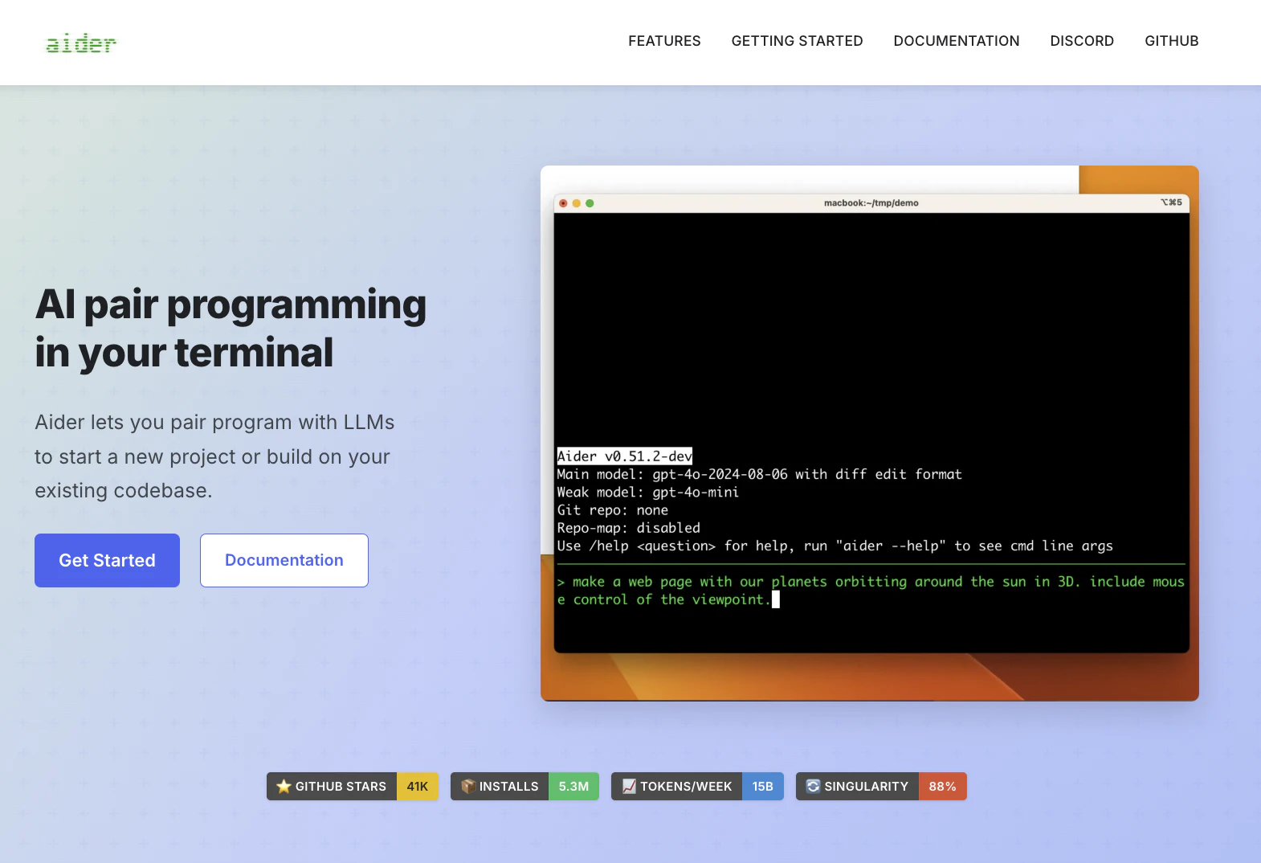The height and width of the screenshot is (863, 1261).
Task: Open the Documentation nav item in the header
Action: (957, 41)
